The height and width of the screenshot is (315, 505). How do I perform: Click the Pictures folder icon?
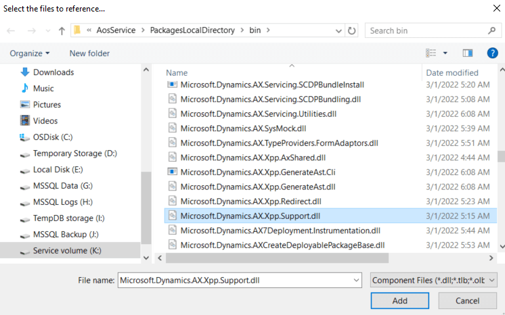(x=25, y=105)
